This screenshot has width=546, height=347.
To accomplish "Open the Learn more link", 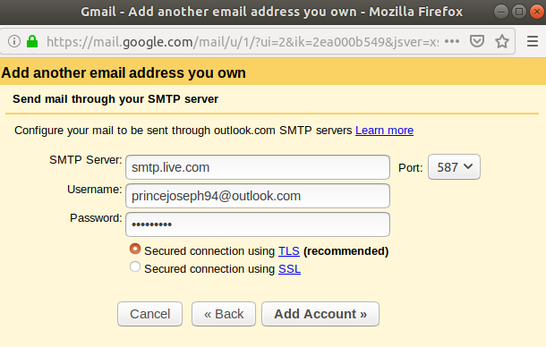I will click(x=384, y=131).
